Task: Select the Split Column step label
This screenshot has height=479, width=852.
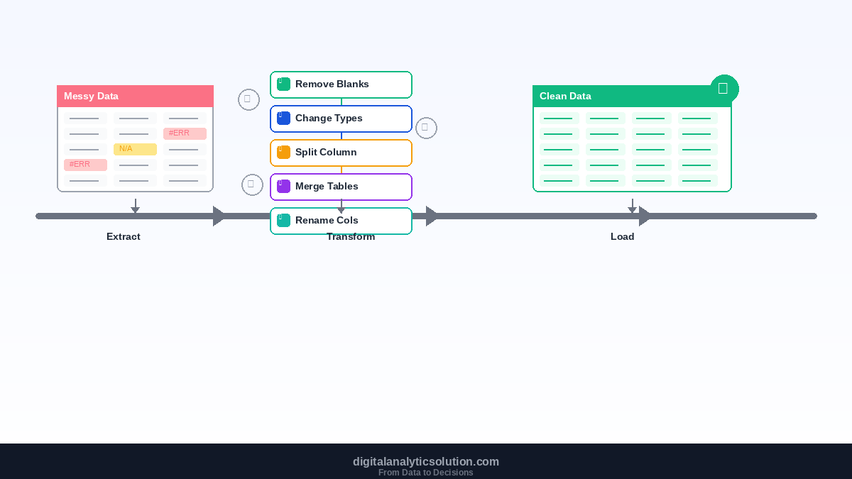Action: tap(326, 153)
